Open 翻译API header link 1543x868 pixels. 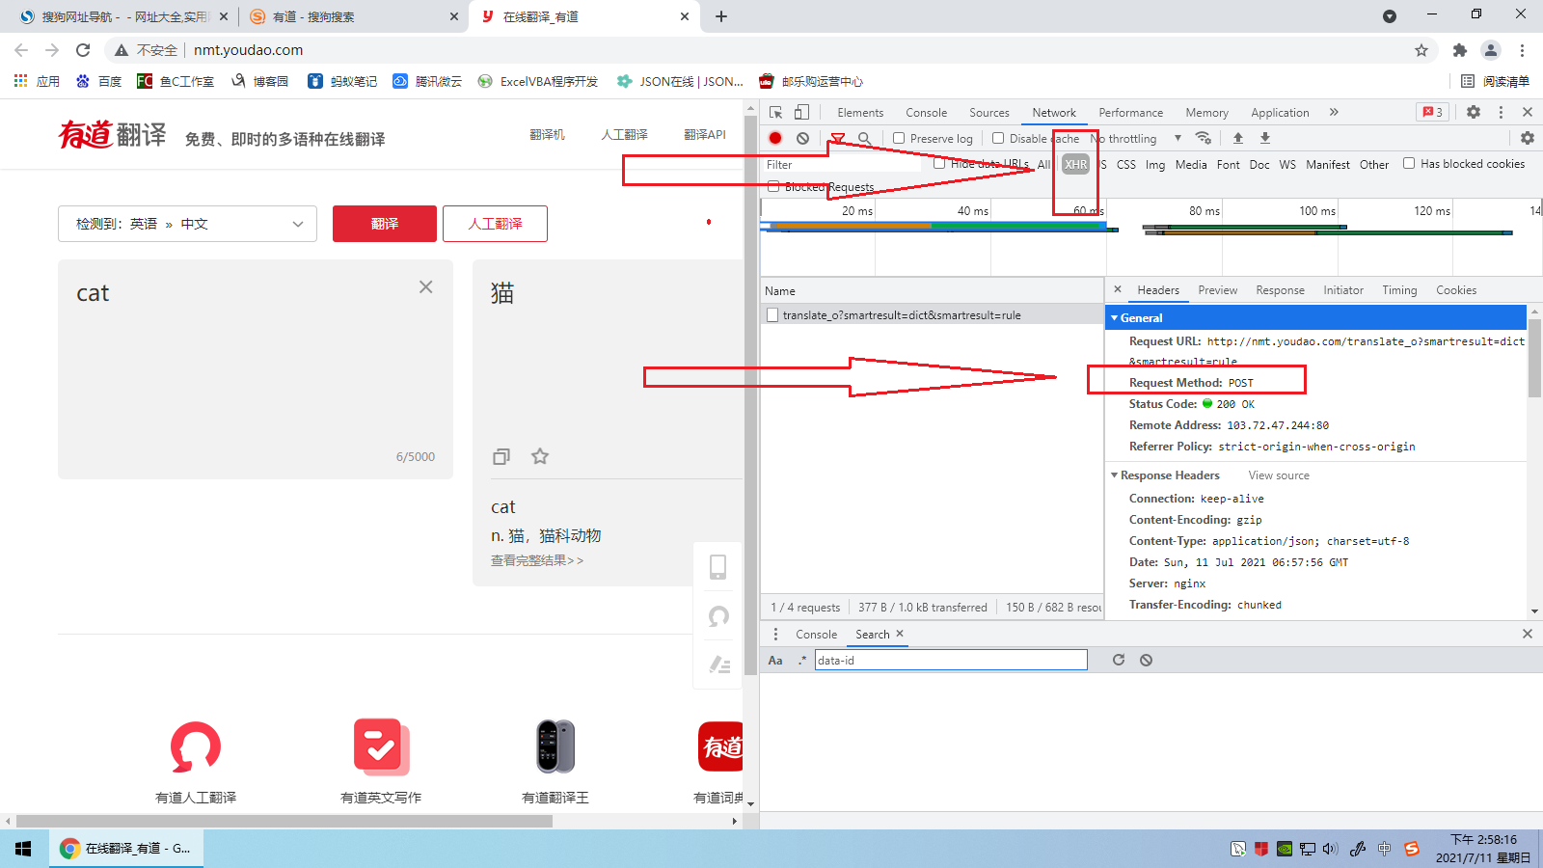705,135
